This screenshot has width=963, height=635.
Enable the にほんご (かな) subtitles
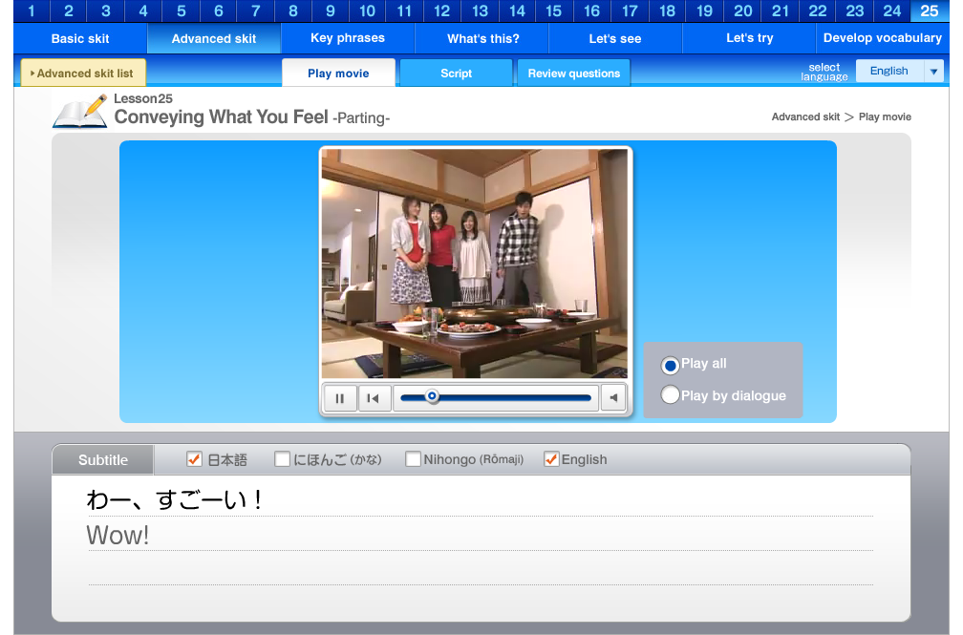(282, 458)
